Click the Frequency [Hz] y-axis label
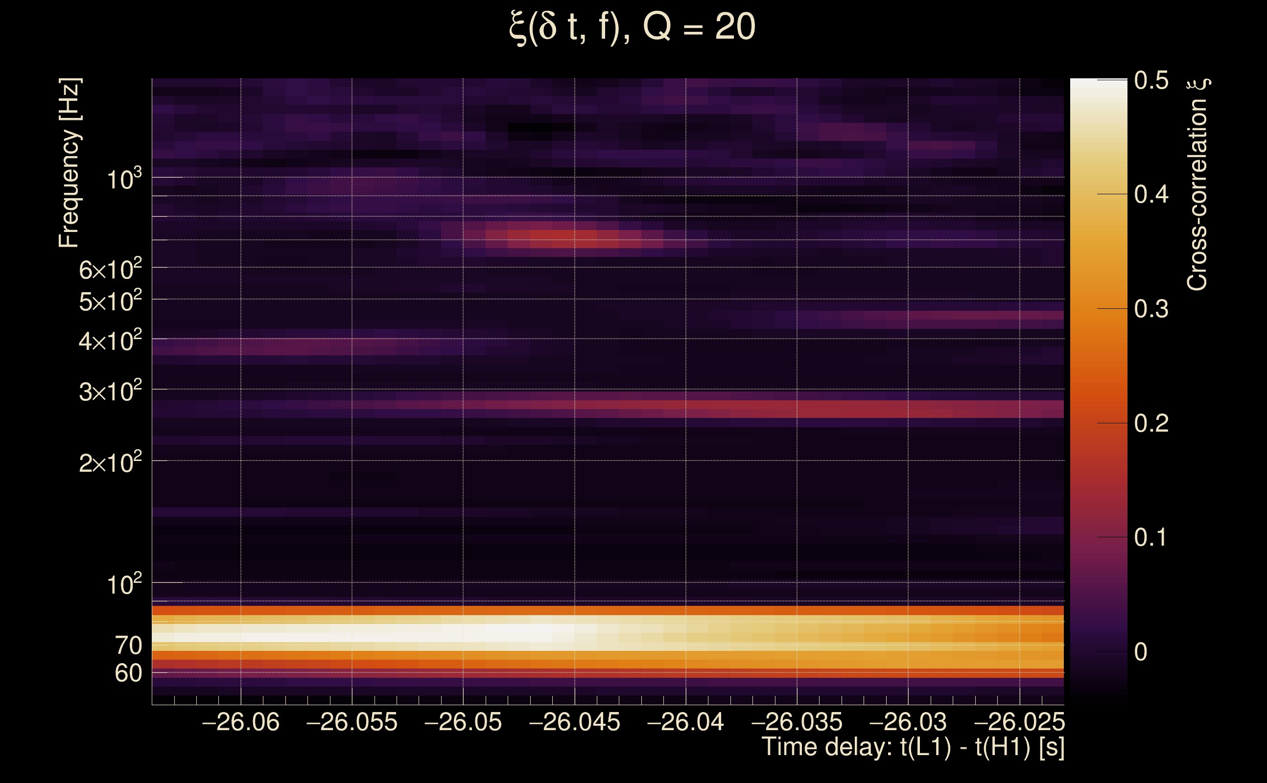Image resolution: width=1267 pixels, height=783 pixels. coord(70,163)
